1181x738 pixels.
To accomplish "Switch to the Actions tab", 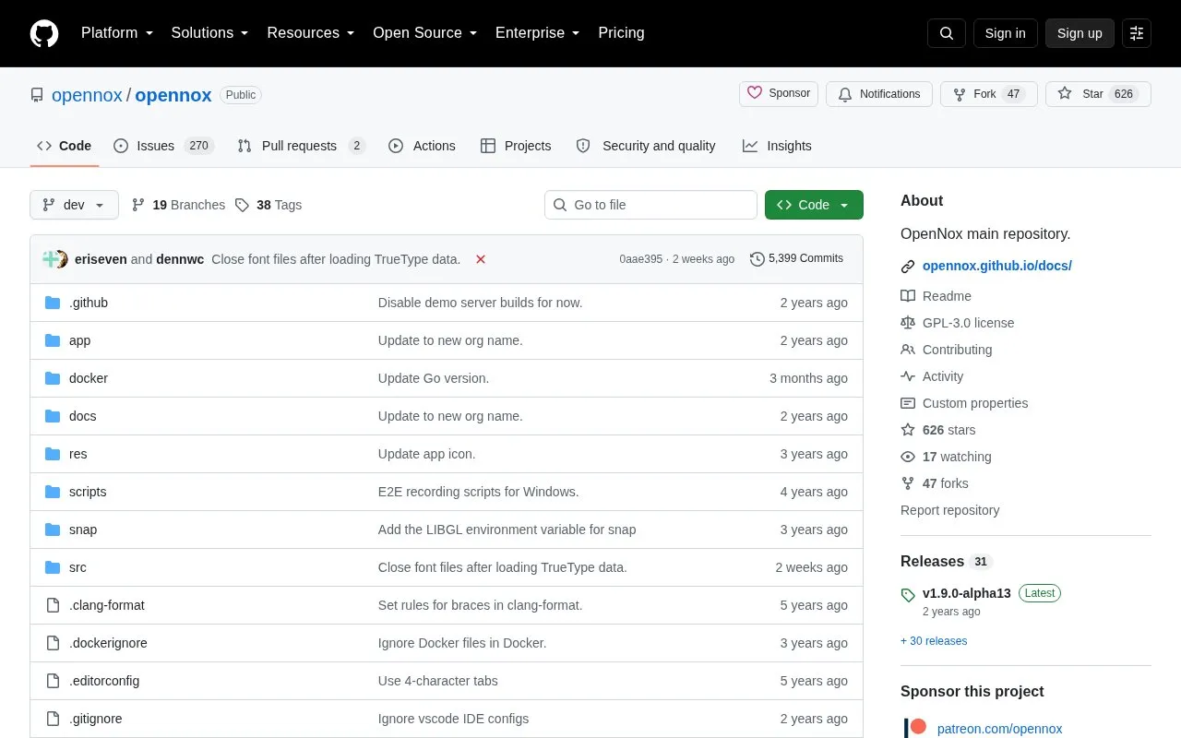I will click(x=422, y=146).
